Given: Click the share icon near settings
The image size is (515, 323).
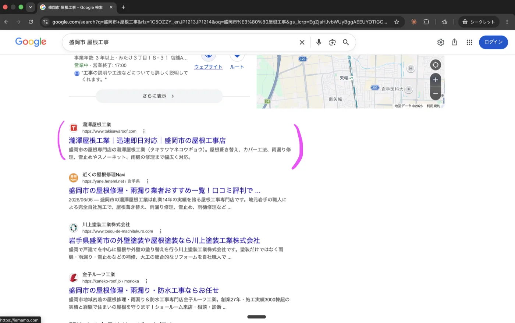Looking at the screenshot, I should pos(455,42).
